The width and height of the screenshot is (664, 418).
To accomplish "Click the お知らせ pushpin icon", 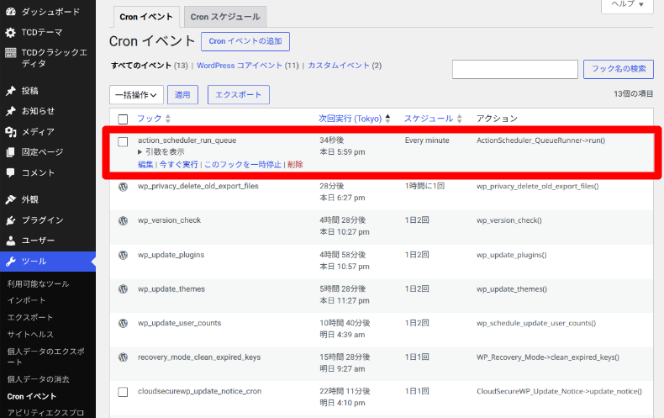I will [x=11, y=111].
